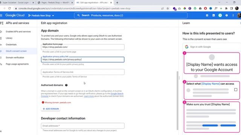Open Page usage agreements
241x135 pixels.
tap(17, 64)
